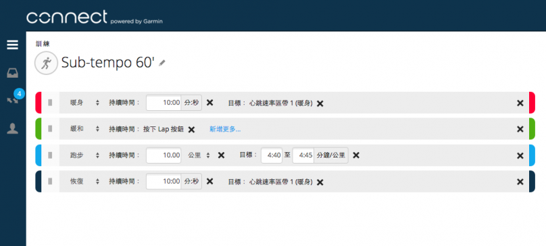The width and height of the screenshot is (546, 246).
Task: Click the running activity type icon
Action: pyautogui.click(x=46, y=63)
